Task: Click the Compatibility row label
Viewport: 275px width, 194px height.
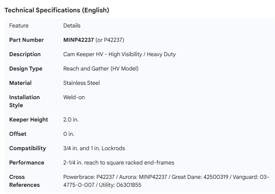Action: [27, 148]
